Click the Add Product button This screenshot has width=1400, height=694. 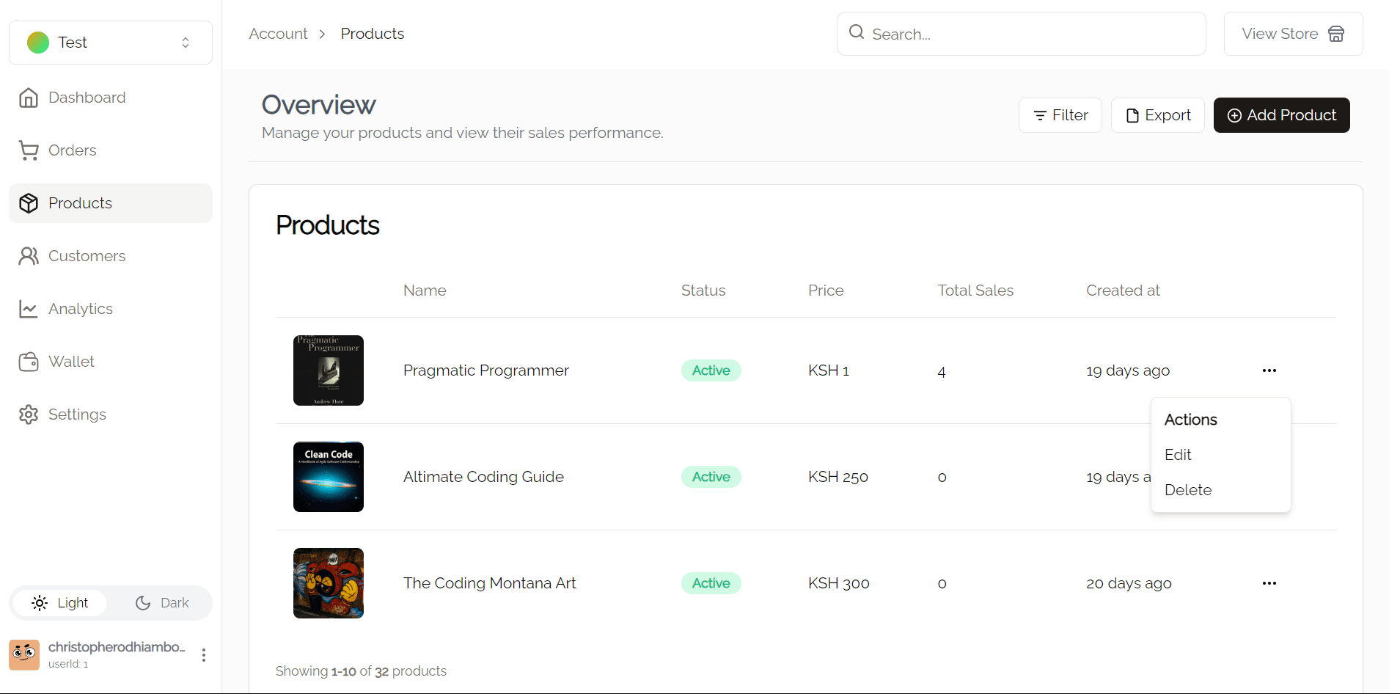(x=1281, y=115)
